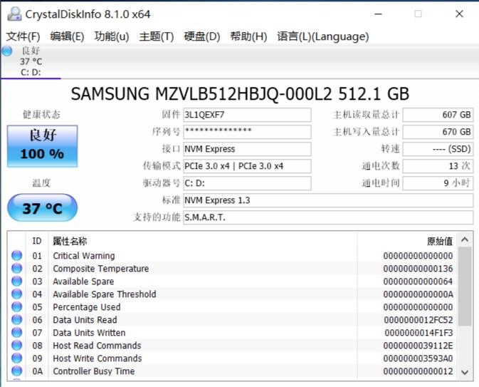
Task: Click raw value 0000000014F1F3
Action: tap(419, 333)
